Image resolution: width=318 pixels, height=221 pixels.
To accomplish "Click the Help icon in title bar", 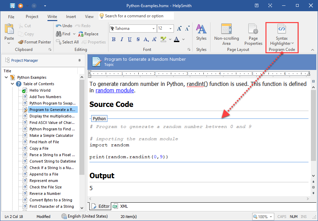I will click(257, 6).
